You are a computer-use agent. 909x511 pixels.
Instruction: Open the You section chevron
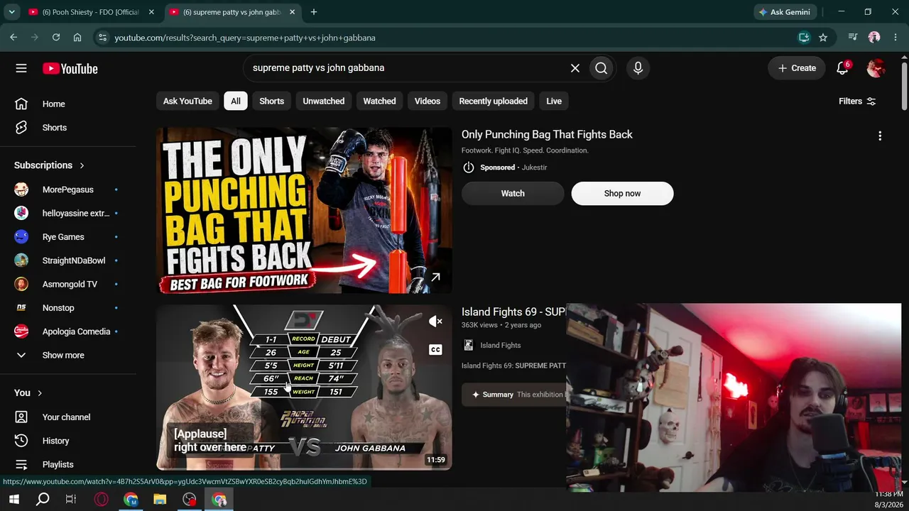pyautogui.click(x=40, y=393)
